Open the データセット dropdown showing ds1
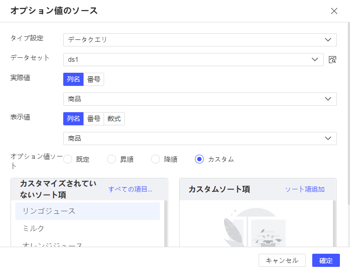350x273 pixels. [193, 60]
